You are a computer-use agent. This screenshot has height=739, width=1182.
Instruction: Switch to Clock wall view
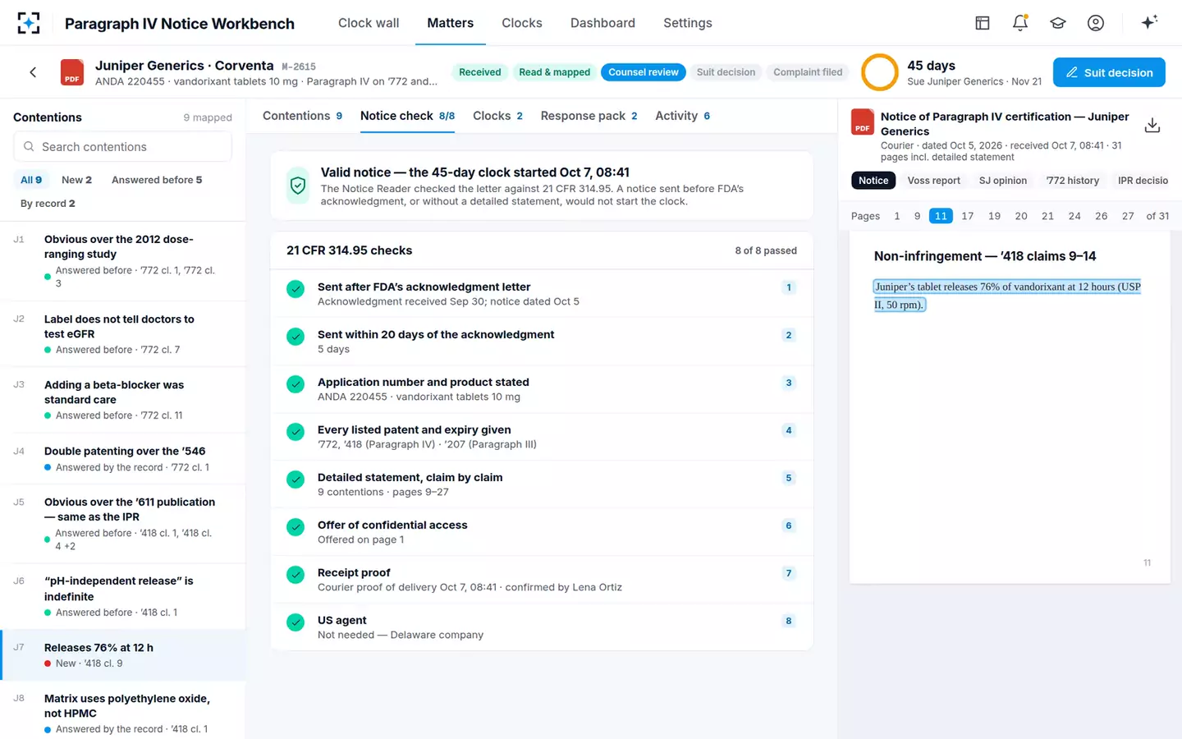coord(369,23)
